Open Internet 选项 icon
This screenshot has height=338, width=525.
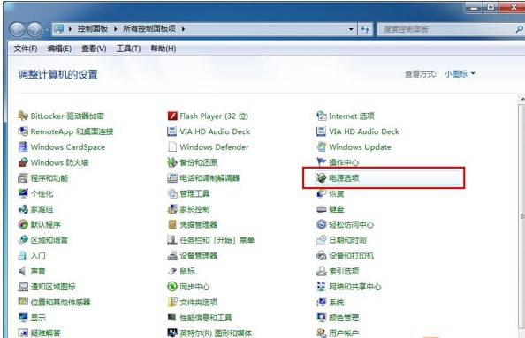322,116
